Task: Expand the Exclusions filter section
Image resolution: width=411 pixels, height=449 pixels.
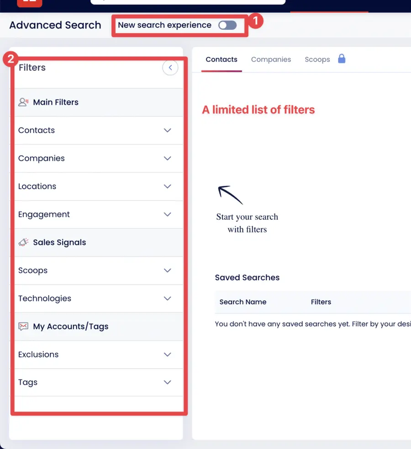Action: click(x=168, y=354)
